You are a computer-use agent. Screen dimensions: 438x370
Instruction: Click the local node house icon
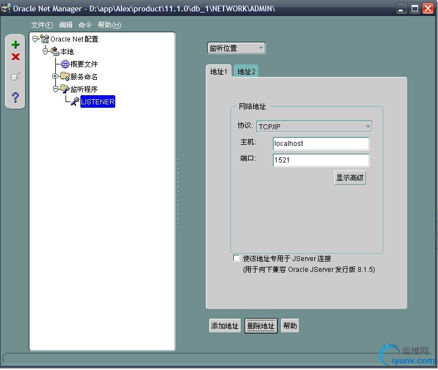pyautogui.click(x=55, y=51)
